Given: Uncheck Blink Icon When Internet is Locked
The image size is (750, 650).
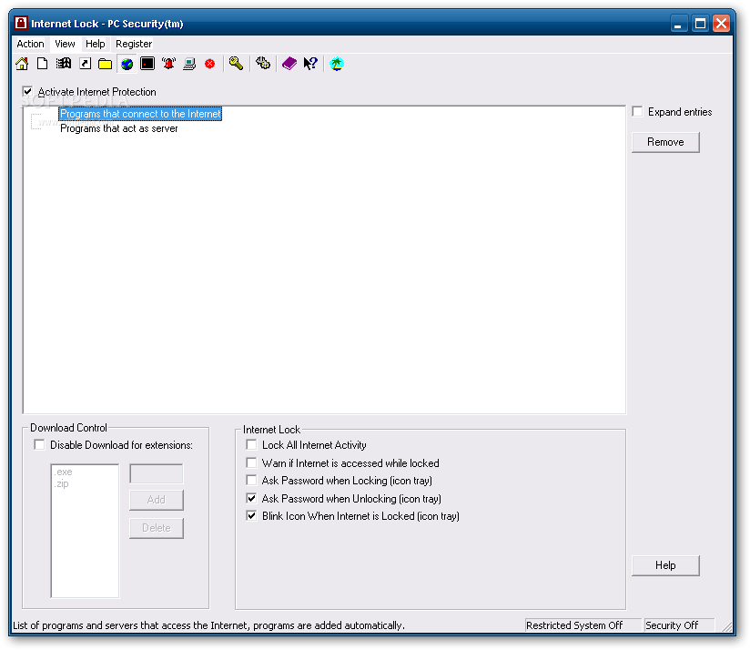Looking at the screenshot, I should 251,515.
